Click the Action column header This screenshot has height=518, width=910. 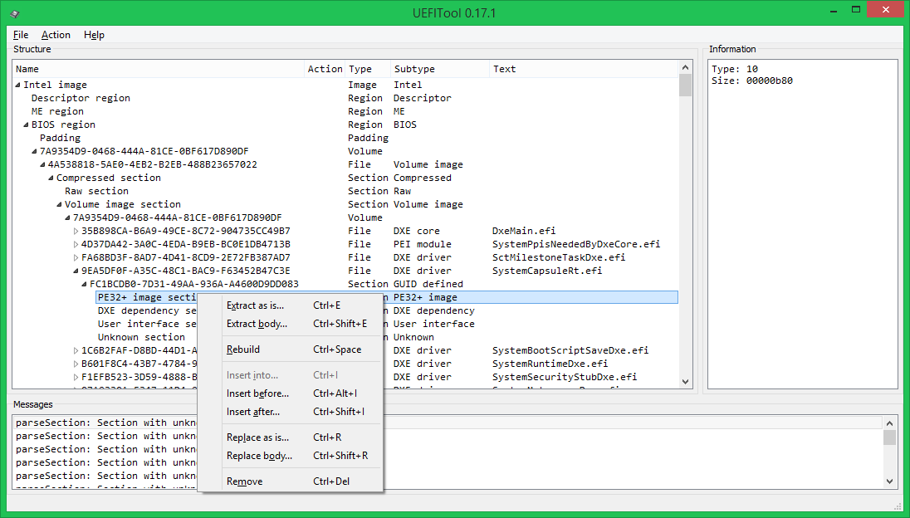click(325, 69)
